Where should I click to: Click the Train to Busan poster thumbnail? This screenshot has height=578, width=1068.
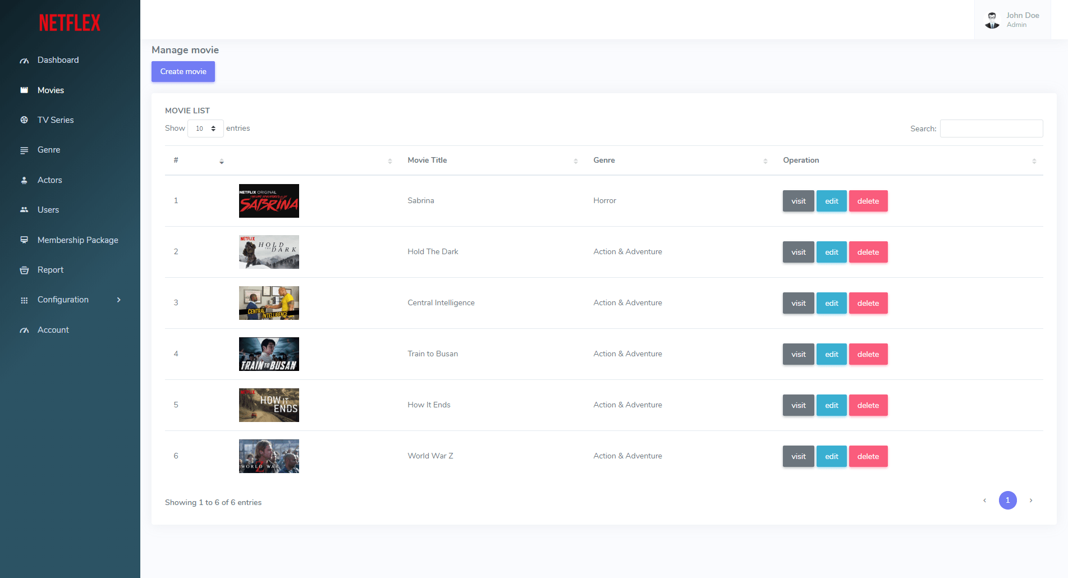click(x=269, y=354)
